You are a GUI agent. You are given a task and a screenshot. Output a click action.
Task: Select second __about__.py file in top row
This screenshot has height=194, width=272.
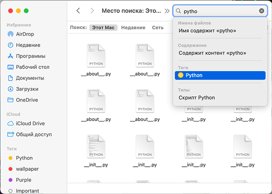[145, 60]
